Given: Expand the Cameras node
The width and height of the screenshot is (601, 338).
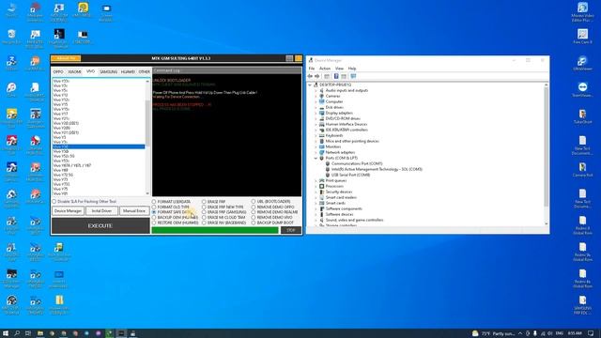Looking at the screenshot, I should click(316, 96).
